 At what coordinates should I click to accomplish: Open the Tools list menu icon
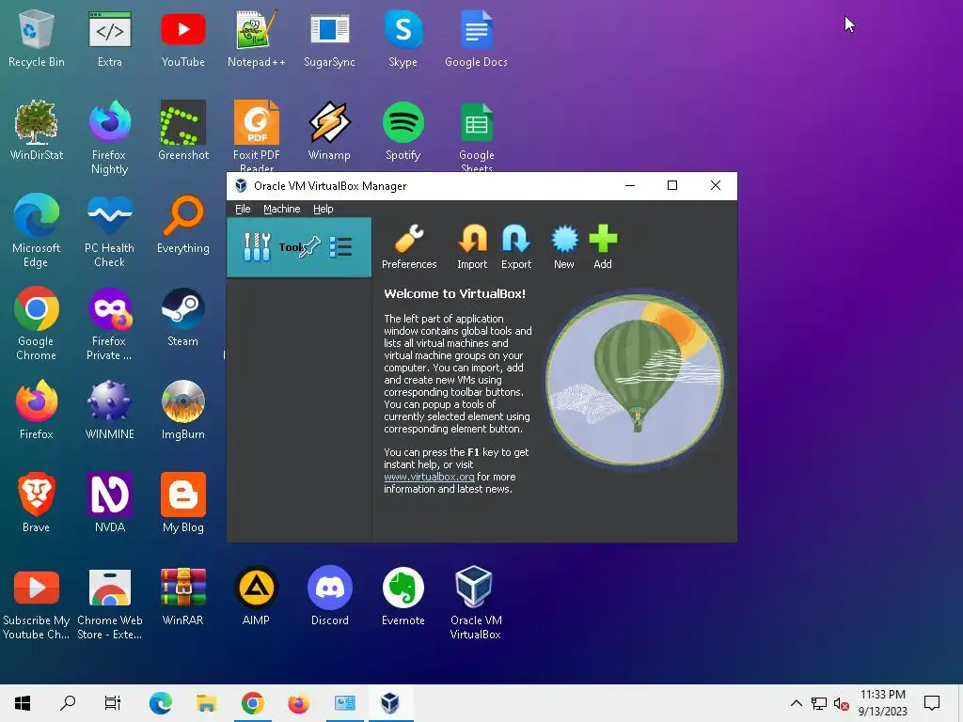click(340, 247)
